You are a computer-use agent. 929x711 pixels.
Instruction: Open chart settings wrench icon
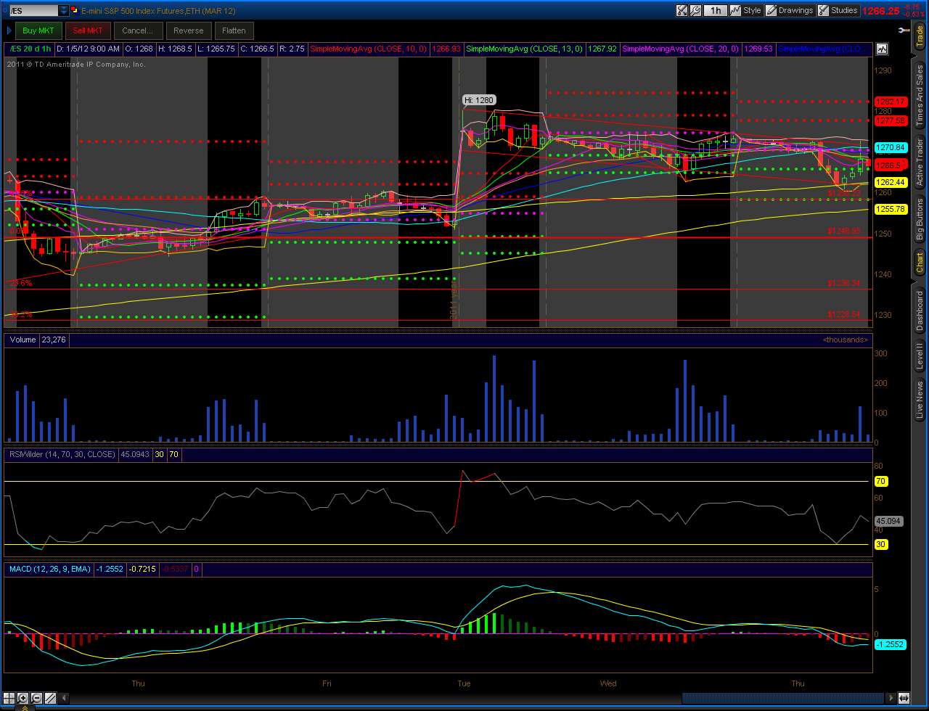tap(695, 10)
